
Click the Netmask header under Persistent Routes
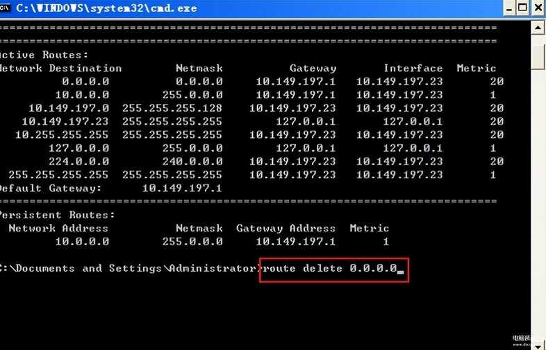[199, 228]
